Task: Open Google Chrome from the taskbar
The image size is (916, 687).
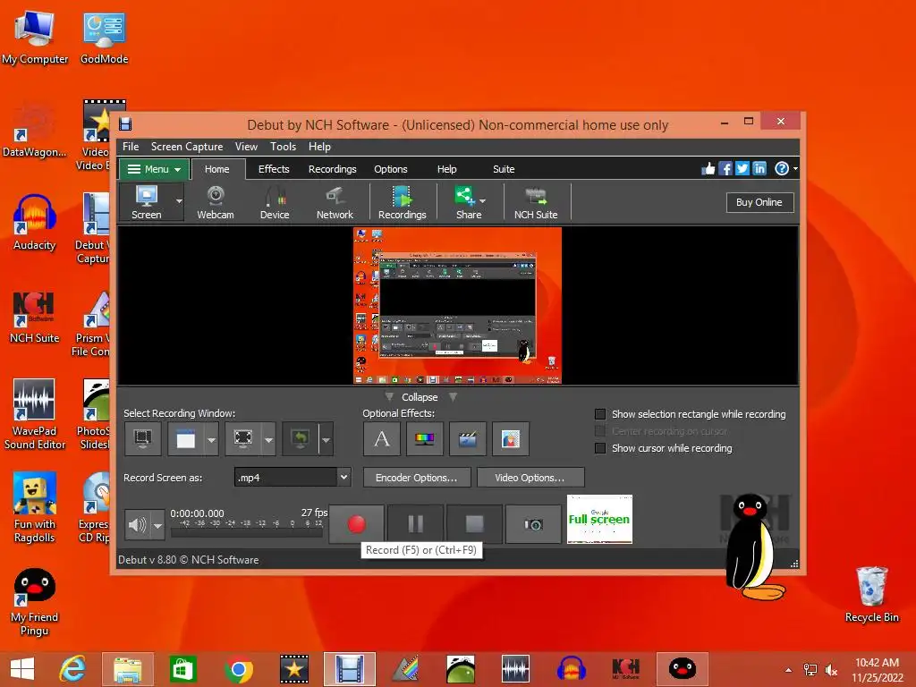Action: 238,669
